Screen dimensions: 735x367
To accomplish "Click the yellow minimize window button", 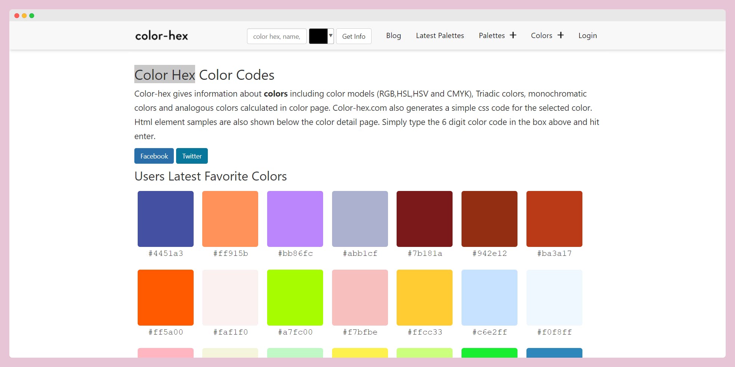I will (24, 16).
